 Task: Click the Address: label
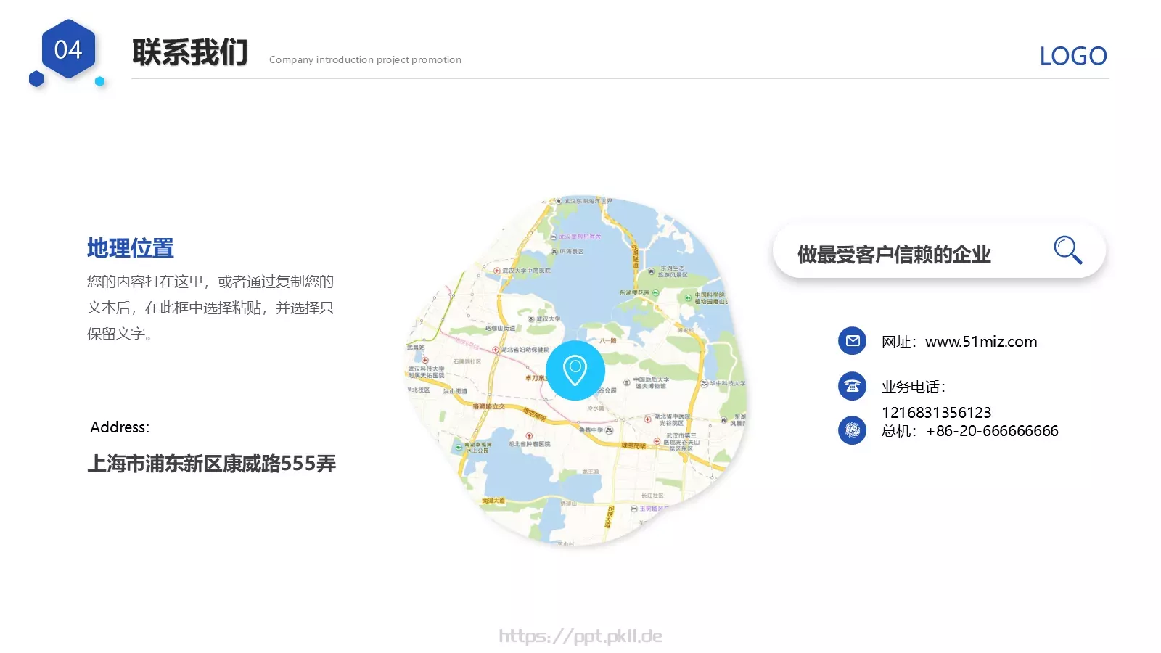120,427
